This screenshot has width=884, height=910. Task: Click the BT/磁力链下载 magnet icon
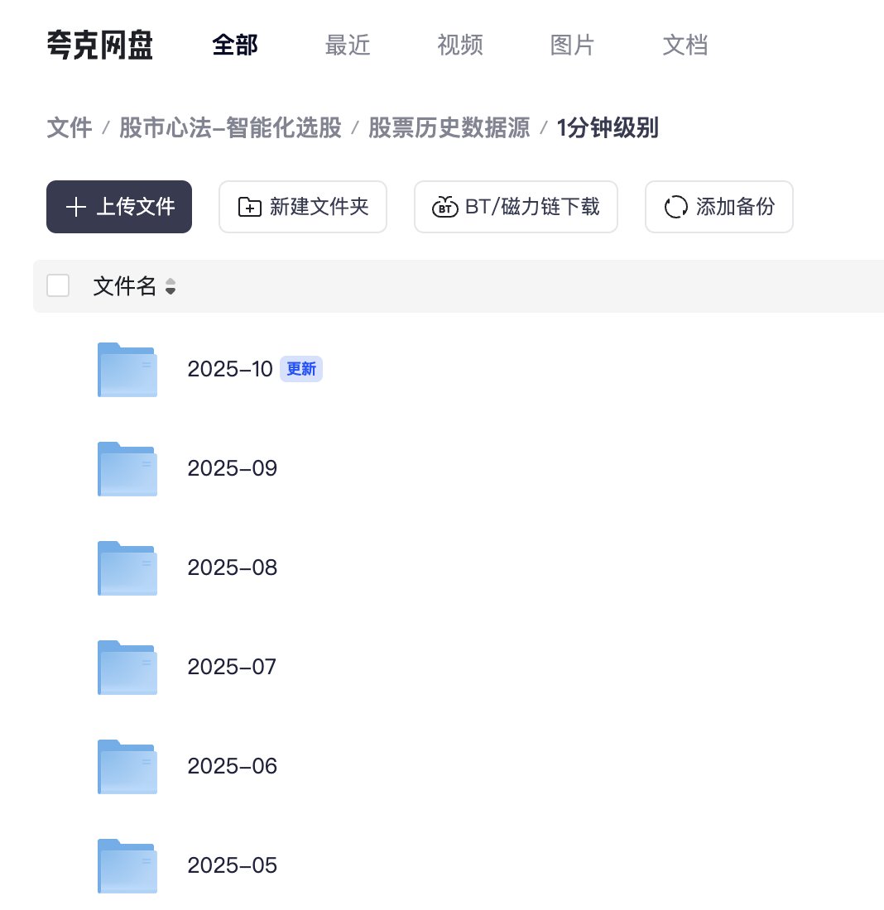(444, 207)
